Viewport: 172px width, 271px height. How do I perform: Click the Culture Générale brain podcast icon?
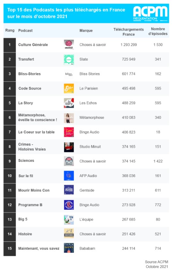(x=69, y=45)
